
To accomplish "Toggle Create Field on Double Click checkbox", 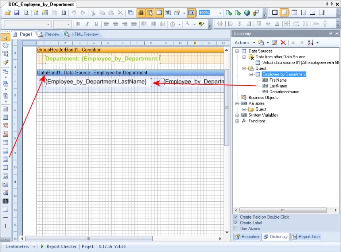I will point(236,217).
